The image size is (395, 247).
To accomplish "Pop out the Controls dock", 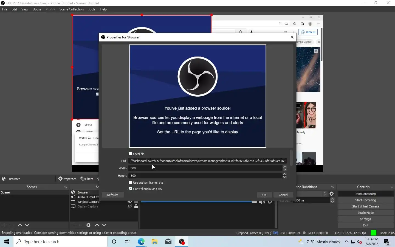I will (x=392, y=187).
